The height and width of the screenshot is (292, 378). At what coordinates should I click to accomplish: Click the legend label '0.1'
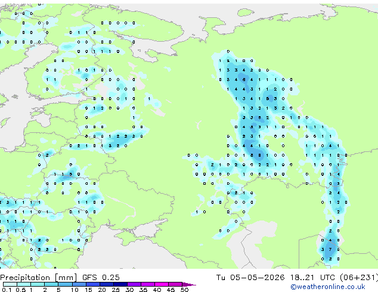tap(7, 290)
